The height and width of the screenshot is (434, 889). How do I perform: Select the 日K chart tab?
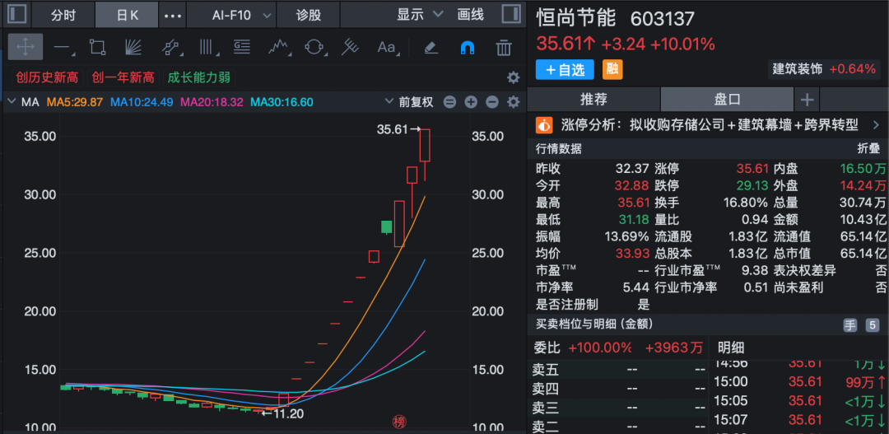click(x=127, y=15)
